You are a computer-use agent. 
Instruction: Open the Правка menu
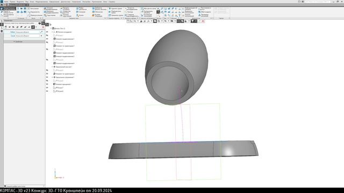pos(12,2)
